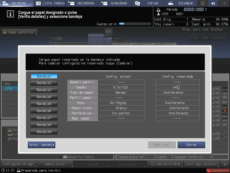Image resolution: width=230 pixels, height=173 pixels.
Task: Click the Camb. conf. button
Action: click(x=162, y=145)
